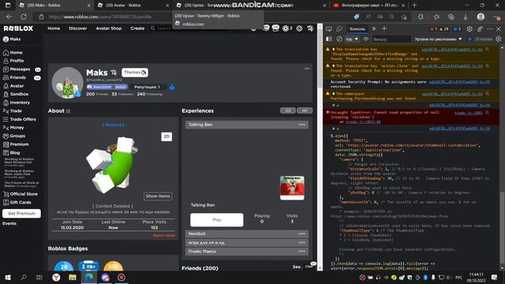Expand the 'action.close' translation warning
Viewport: 505px width, 284px height.
[x=334, y=65]
